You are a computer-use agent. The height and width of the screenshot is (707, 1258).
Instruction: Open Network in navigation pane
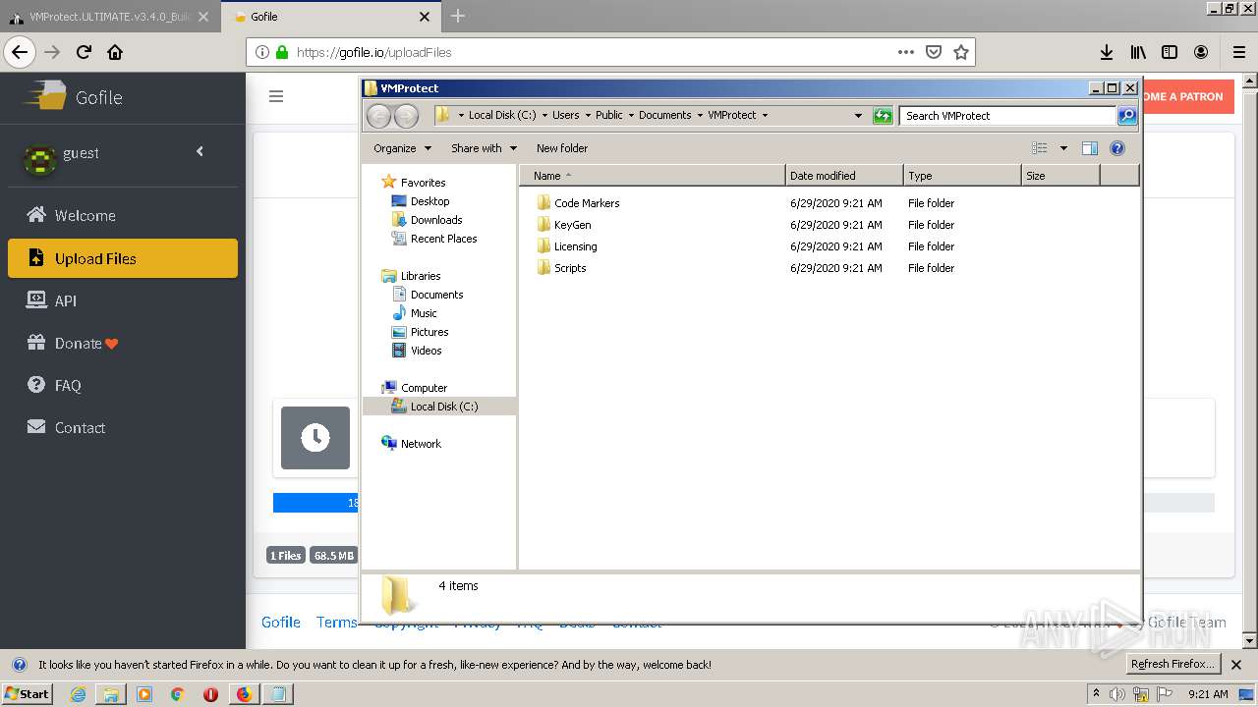(x=421, y=444)
